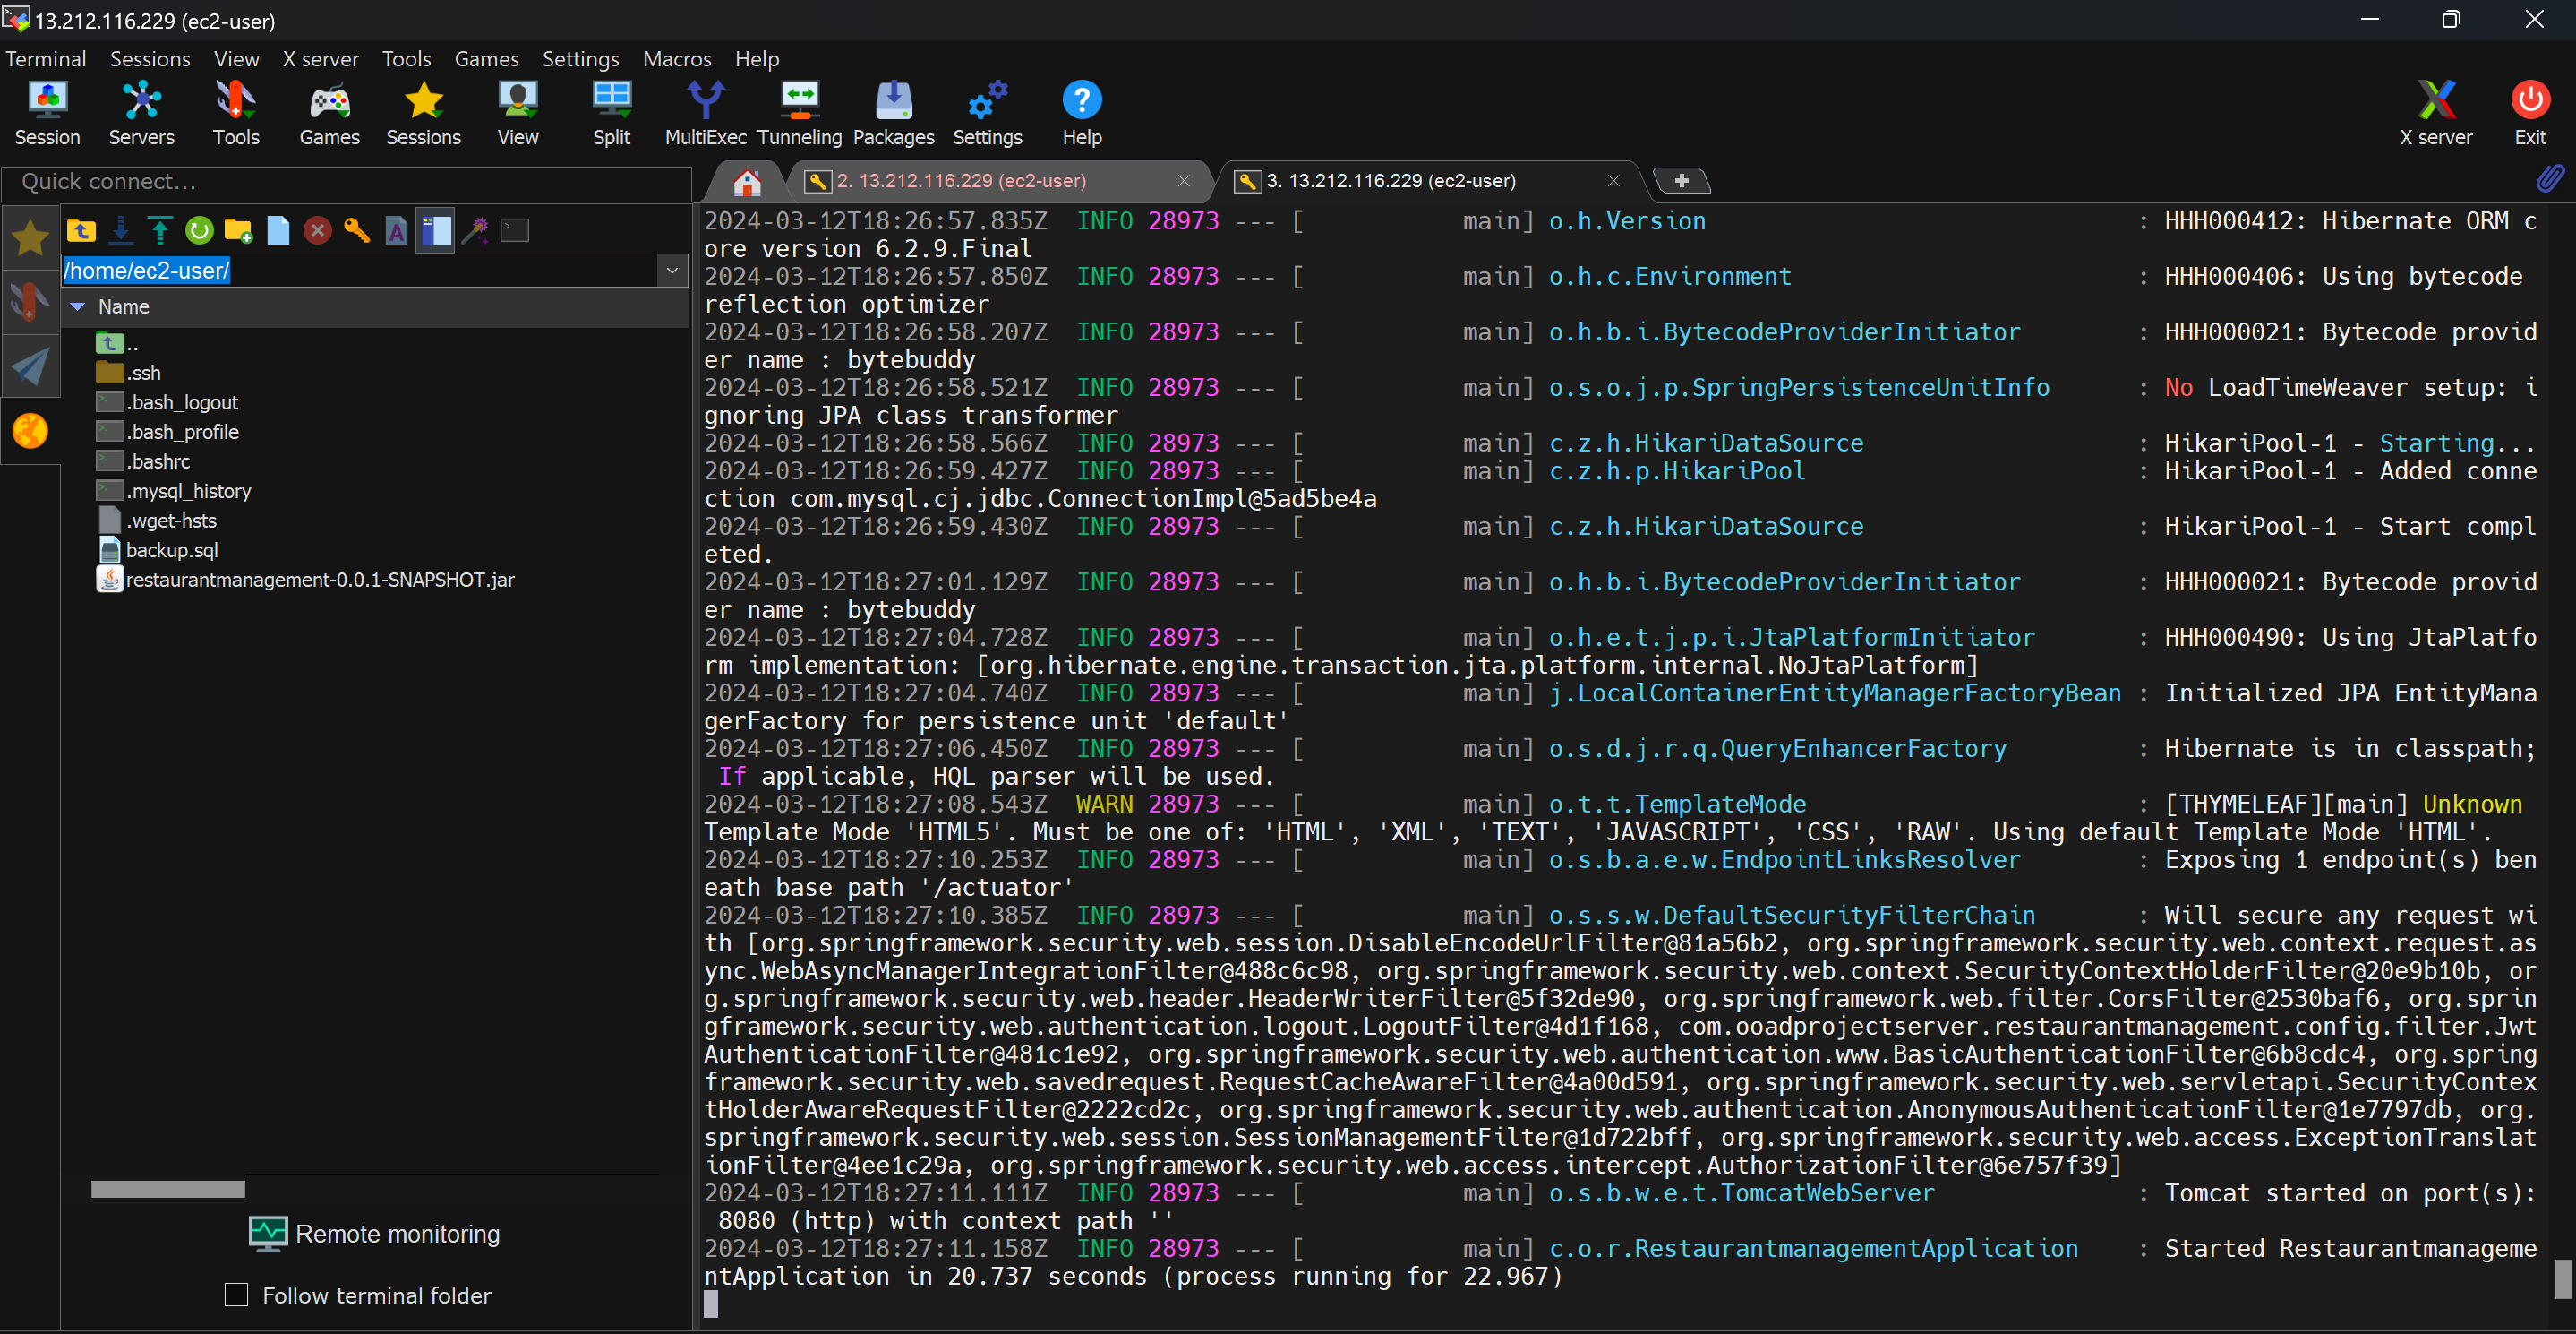The height and width of the screenshot is (1334, 2576).
Task: Download selected files via SFTP toolbar
Action: [120, 230]
